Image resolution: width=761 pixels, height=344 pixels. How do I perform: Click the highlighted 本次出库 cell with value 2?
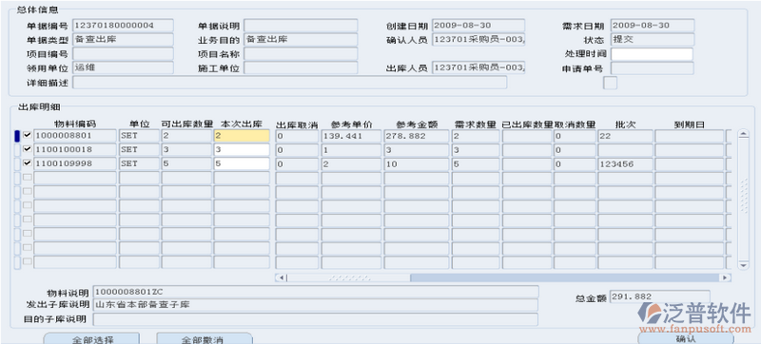[242, 136]
